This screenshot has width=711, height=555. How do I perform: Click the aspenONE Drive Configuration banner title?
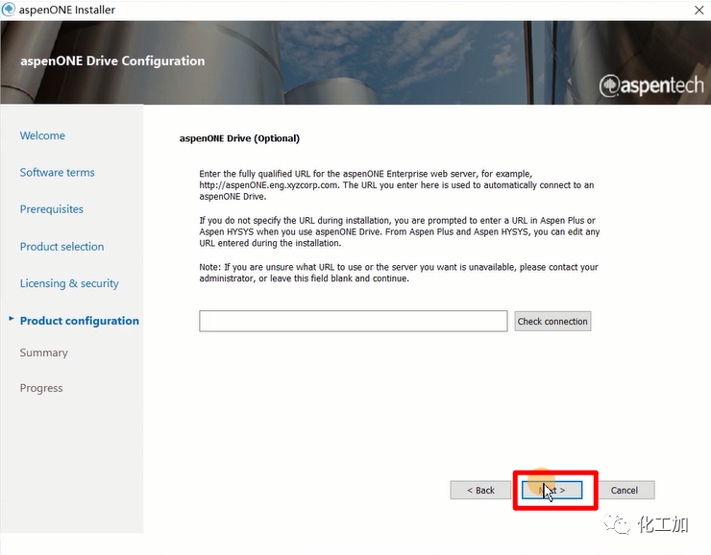click(x=112, y=60)
